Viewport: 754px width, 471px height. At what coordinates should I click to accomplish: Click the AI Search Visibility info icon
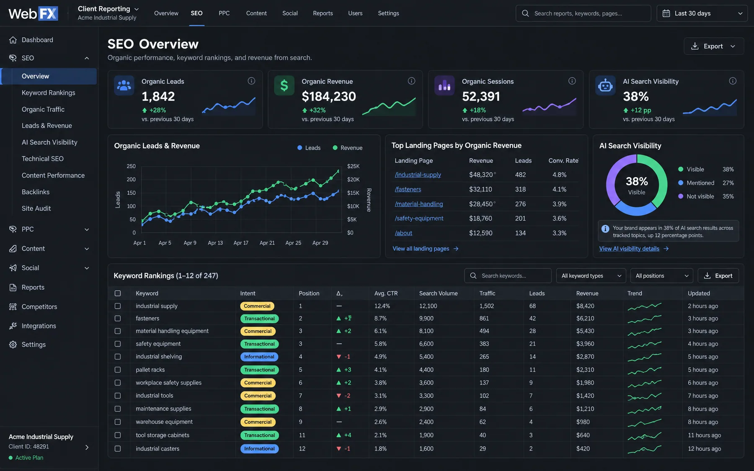(733, 81)
